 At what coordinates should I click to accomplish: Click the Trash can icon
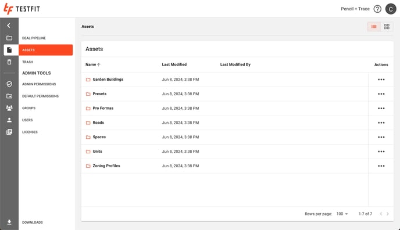9,62
